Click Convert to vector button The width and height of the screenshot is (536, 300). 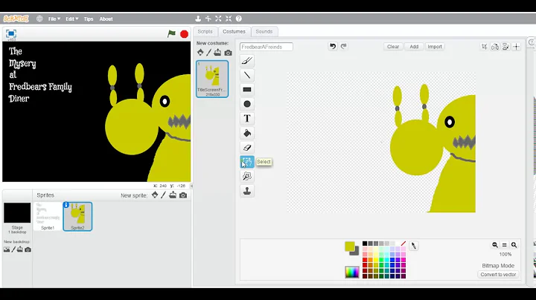(498, 275)
